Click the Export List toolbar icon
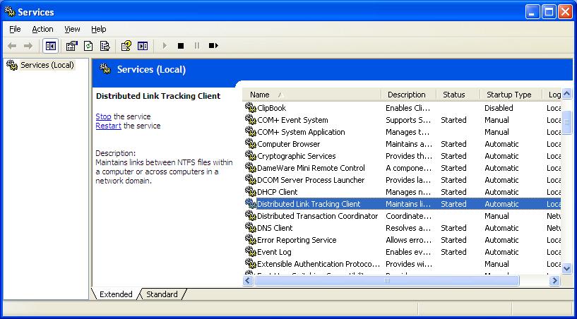The image size is (577, 319). point(105,46)
